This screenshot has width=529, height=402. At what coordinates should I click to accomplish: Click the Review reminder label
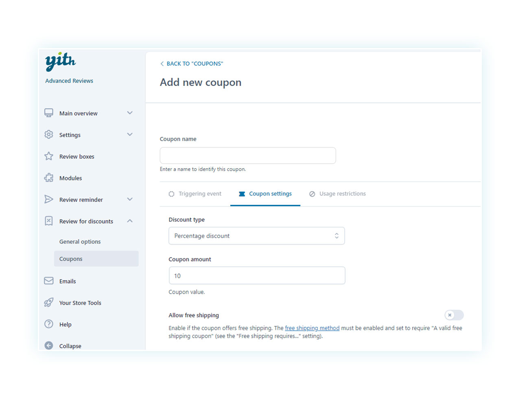tap(81, 200)
